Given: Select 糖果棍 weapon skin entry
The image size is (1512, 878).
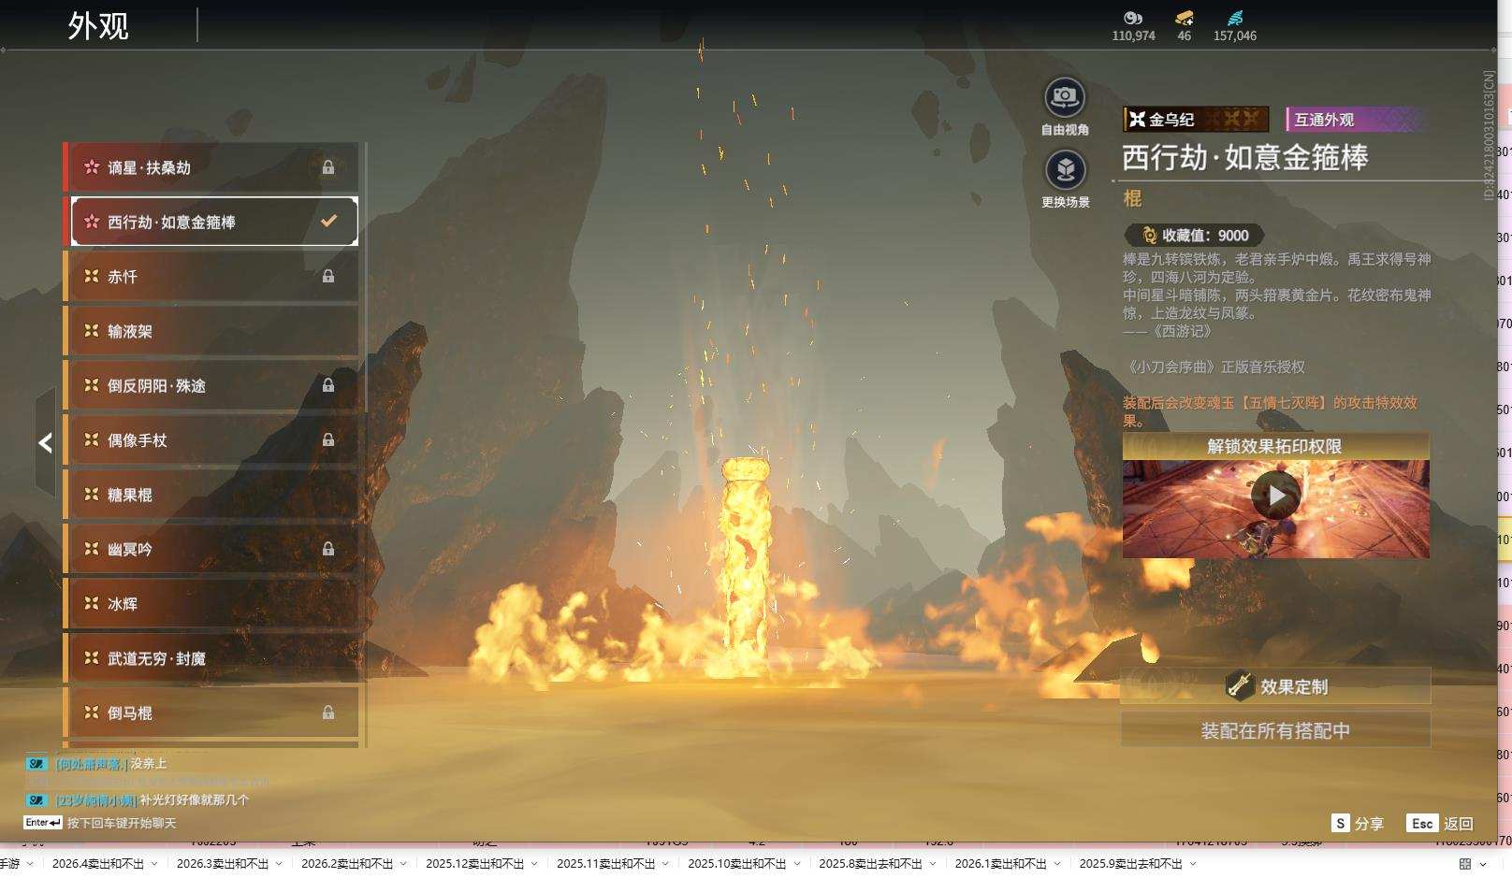Looking at the screenshot, I should click(x=213, y=495).
